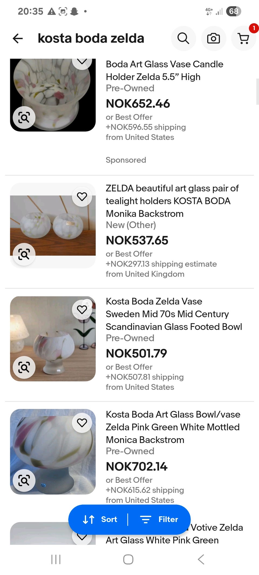Favorite the ZELDA tealight holders listing
The image size is (259, 575).
[82, 197]
